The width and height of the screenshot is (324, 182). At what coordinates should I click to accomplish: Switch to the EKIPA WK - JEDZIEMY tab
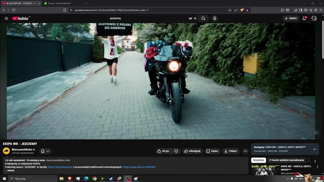(x=21, y=3)
